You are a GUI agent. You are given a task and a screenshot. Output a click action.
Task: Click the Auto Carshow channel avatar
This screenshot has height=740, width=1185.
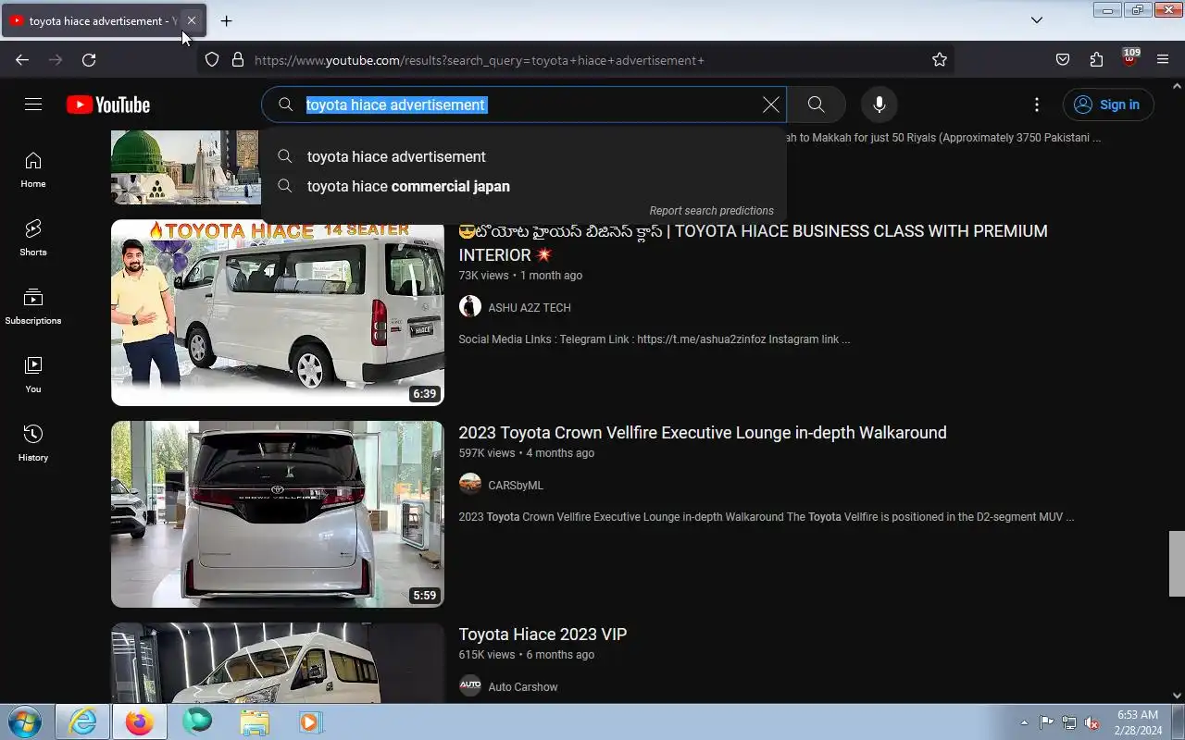point(470,686)
